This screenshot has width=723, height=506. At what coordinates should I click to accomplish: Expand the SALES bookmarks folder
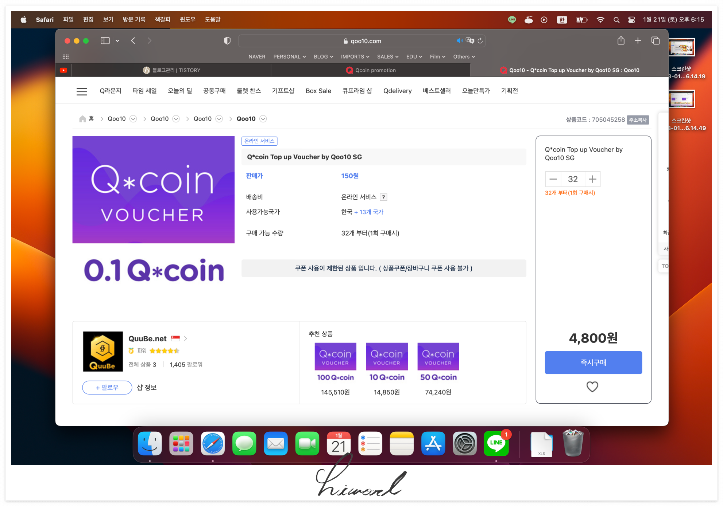388,56
